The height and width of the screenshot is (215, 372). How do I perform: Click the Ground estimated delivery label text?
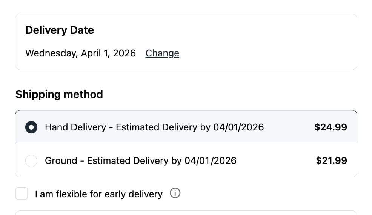point(140,161)
